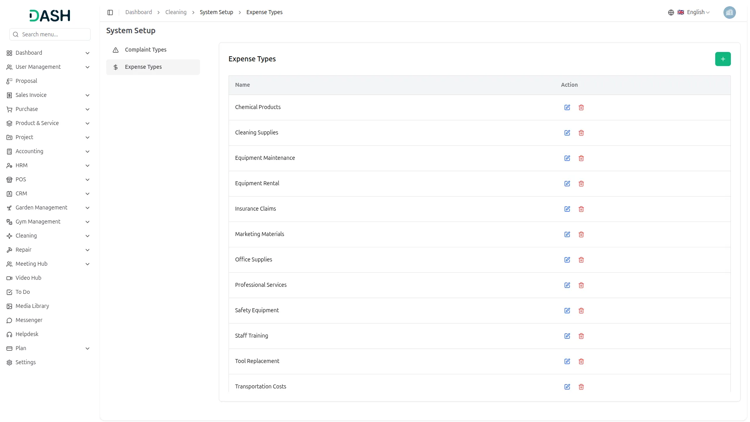Delete the Equipment Rental expense type

coord(581,184)
